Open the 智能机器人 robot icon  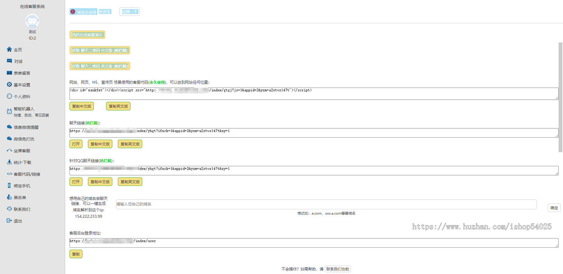(9, 111)
